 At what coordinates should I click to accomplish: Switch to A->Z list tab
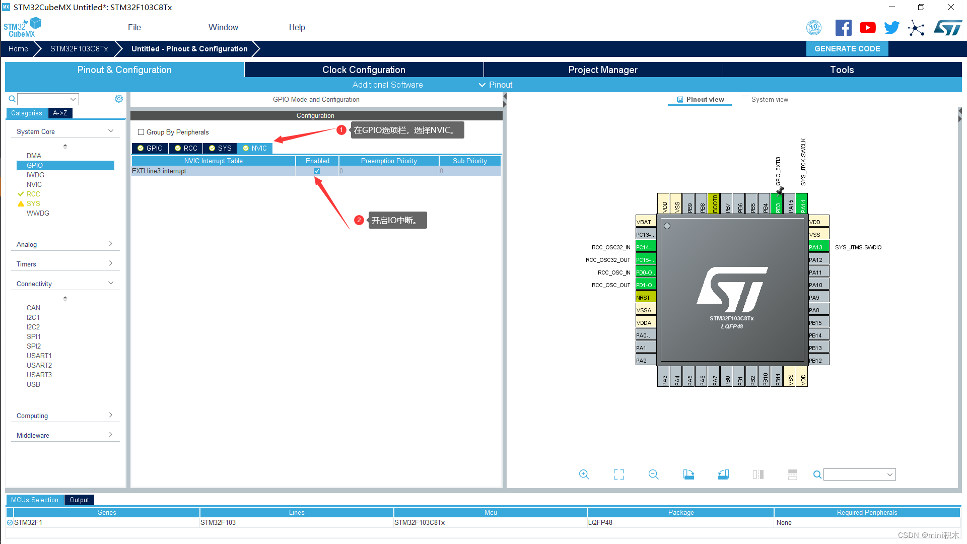(x=60, y=113)
